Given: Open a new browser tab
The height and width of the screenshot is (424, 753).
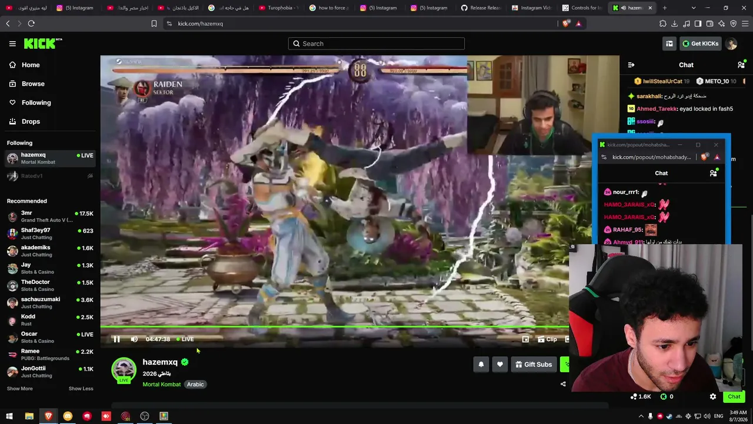Looking at the screenshot, I should (665, 8).
